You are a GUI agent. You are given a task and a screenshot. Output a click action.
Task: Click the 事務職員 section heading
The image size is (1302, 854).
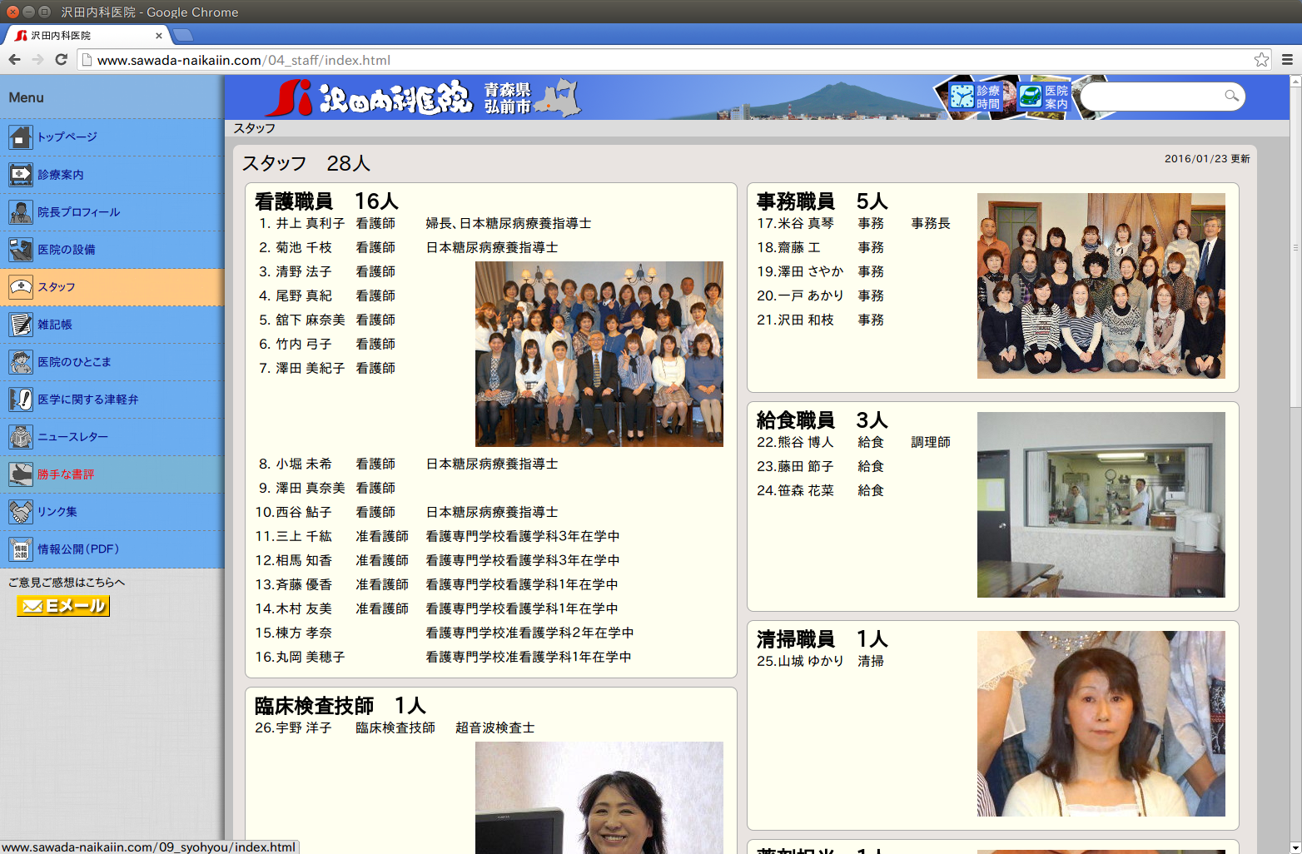pyautogui.click(x=822, y=201)
